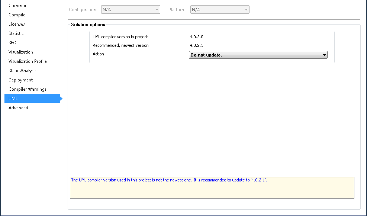Viewport: 367px width, 216px height.
Task: Open the 'Do not update.' Action dropdown
Action: pos(258,55)
